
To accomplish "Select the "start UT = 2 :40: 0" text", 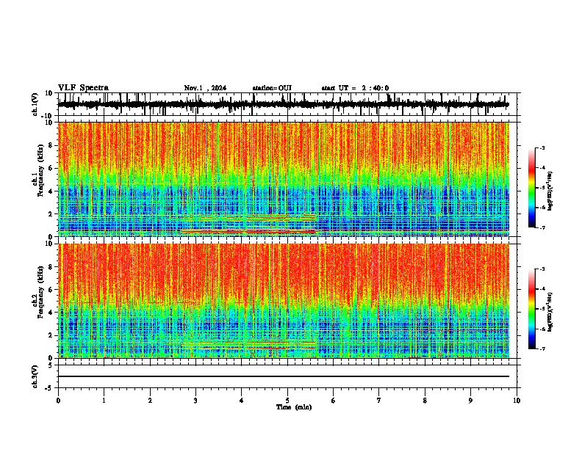I will (355, 88).
